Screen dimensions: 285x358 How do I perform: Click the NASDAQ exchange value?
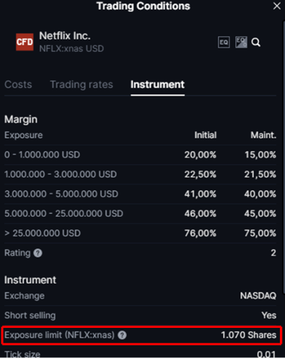[258, 296]
